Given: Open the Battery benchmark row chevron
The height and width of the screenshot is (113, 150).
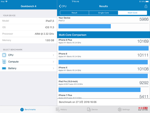Looking at the screenshot, I should [53, 68].
